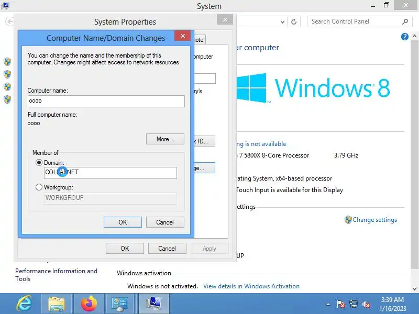The height and width of the screenshot is (314, 419).
Task: Launch Internet Explorer from taskbar
Action: (24, 304)
